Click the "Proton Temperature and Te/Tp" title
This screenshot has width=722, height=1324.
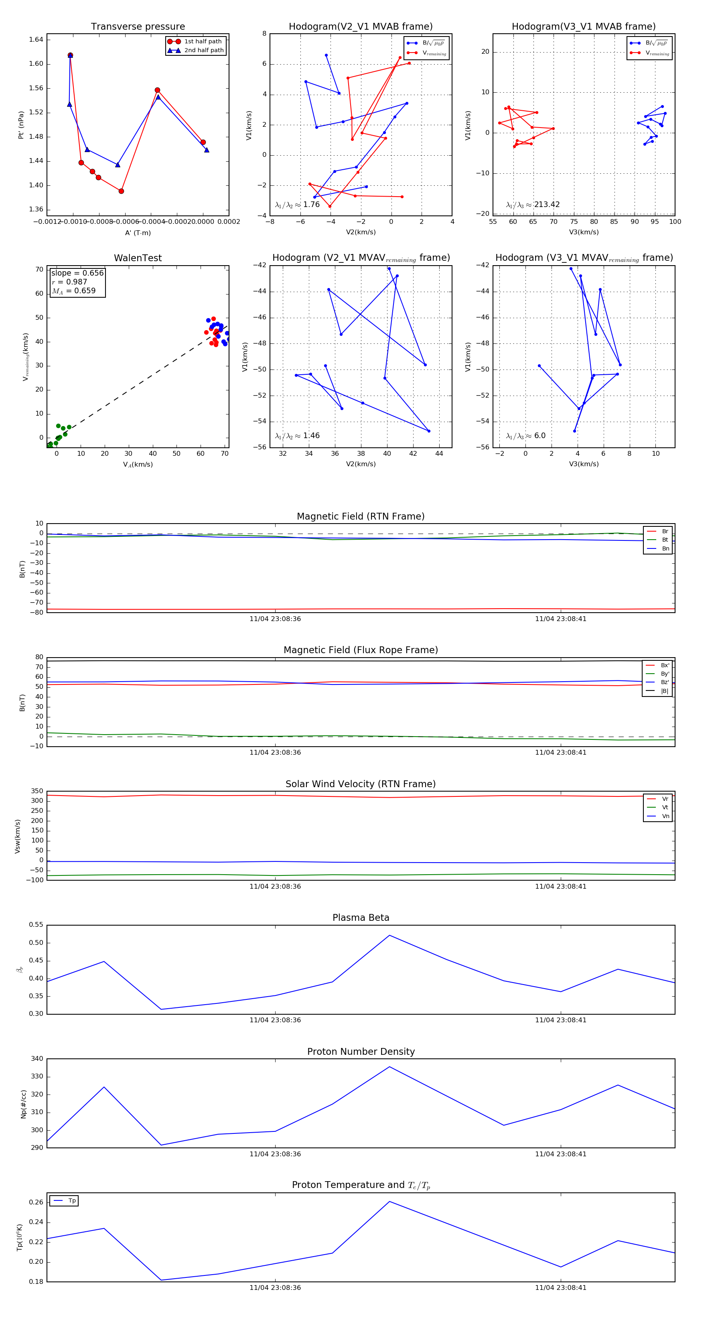tap(361, 1185)
